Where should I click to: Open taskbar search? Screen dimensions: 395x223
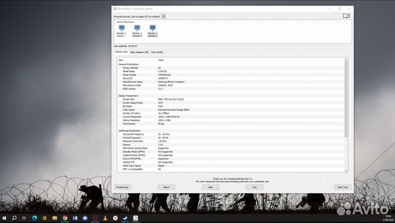(x=14, y=218)
